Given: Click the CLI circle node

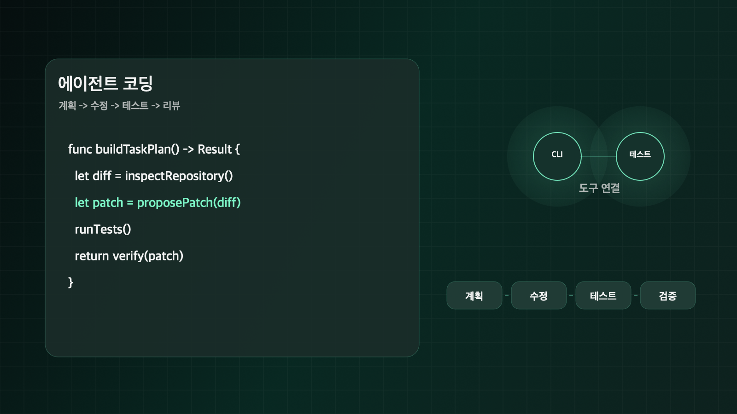Looking at the screenshot, I should (x=557, y=156).
